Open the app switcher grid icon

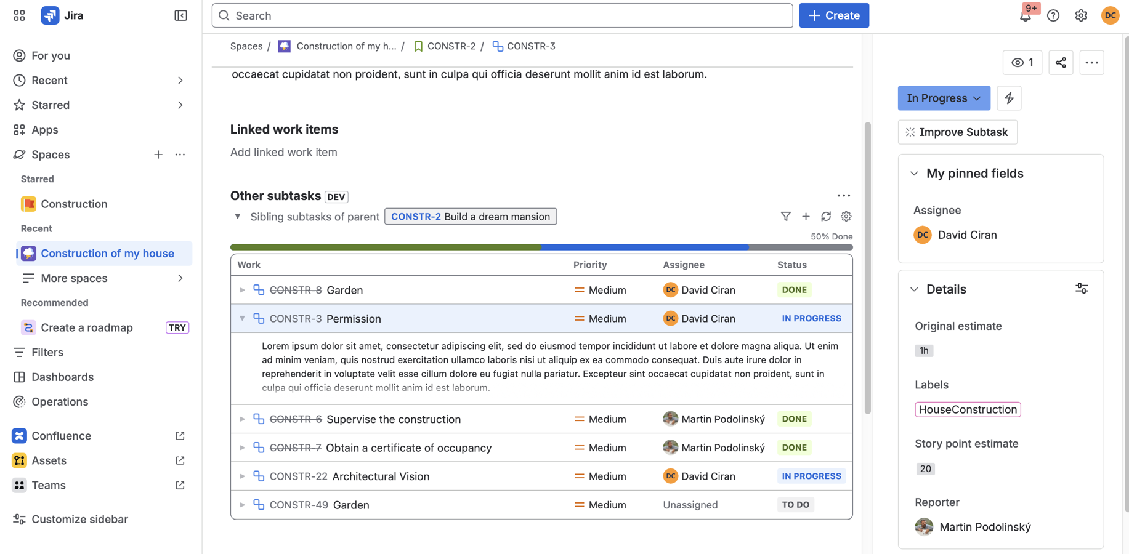(19, 15)
